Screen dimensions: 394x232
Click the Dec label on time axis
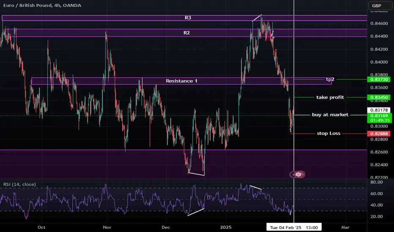click(166, 227)
